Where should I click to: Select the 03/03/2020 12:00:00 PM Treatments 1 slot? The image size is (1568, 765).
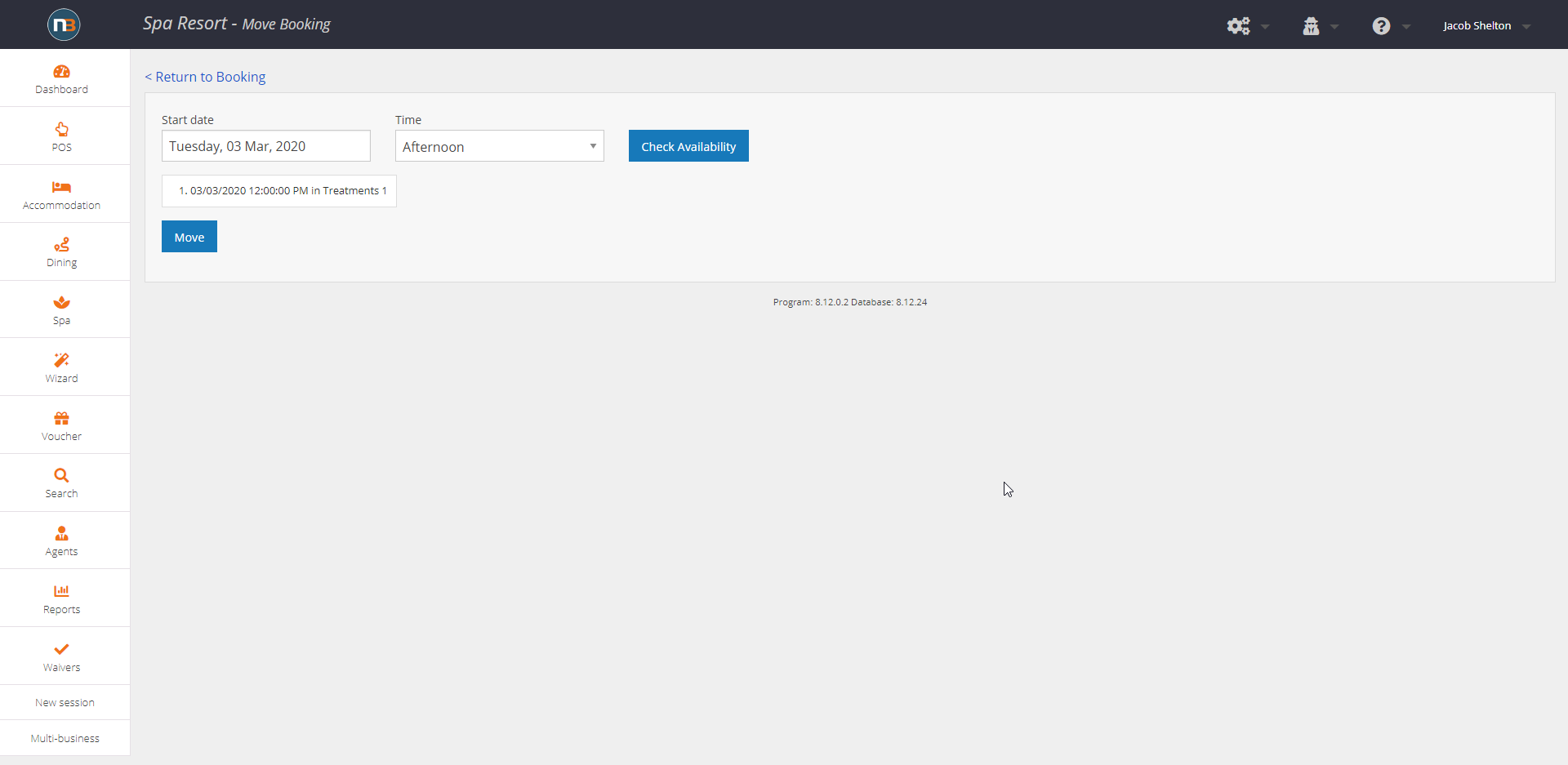[x=279, y=191]
